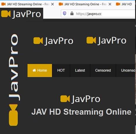Image resolution: width=136 pixels, height=134 pixels.
Task: Switch to the first JAV HD Streaming tab
Action: (x=27, y=4)
